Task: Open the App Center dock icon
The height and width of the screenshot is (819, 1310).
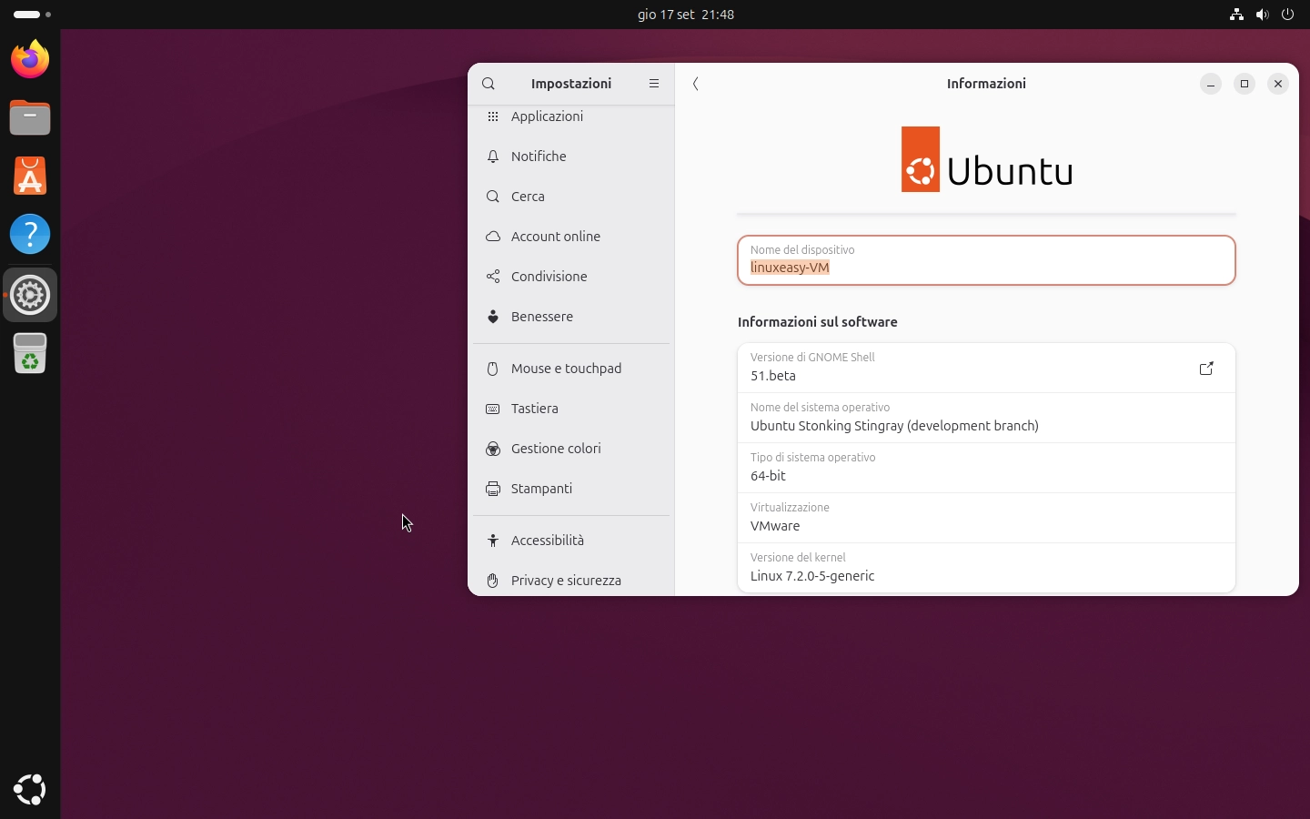Action: pyautogui.click(x=30, y=177)
